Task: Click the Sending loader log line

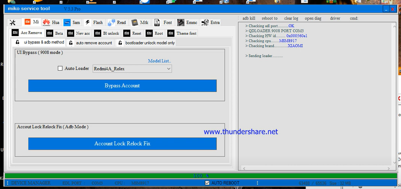Action: pos(264,56)
